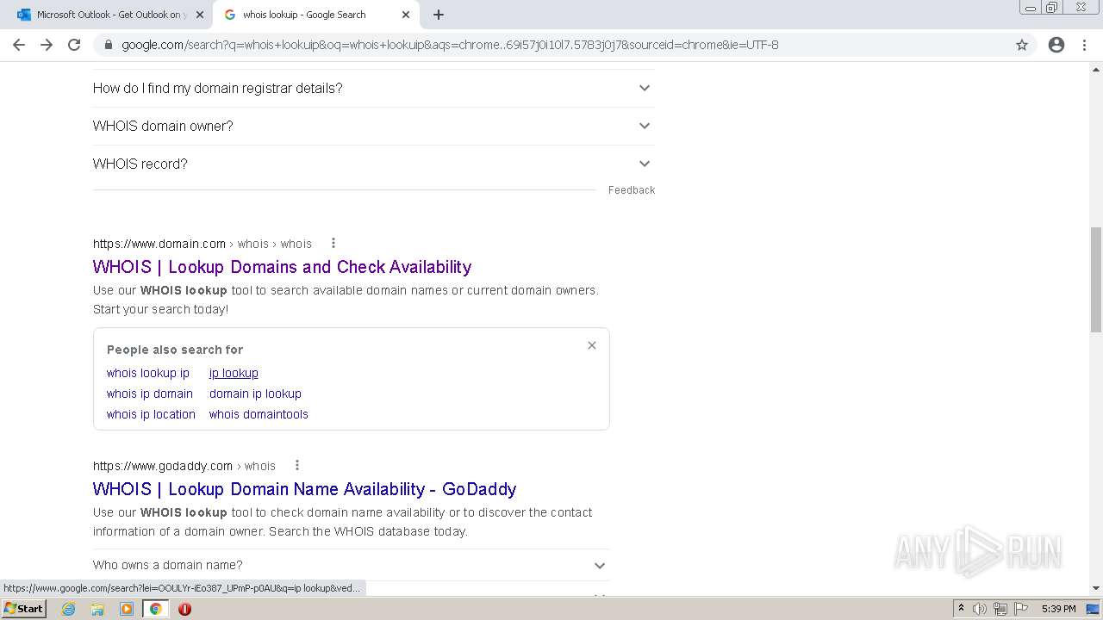
Task: Open Chrome profile account icon
Action: [1056, 45]
